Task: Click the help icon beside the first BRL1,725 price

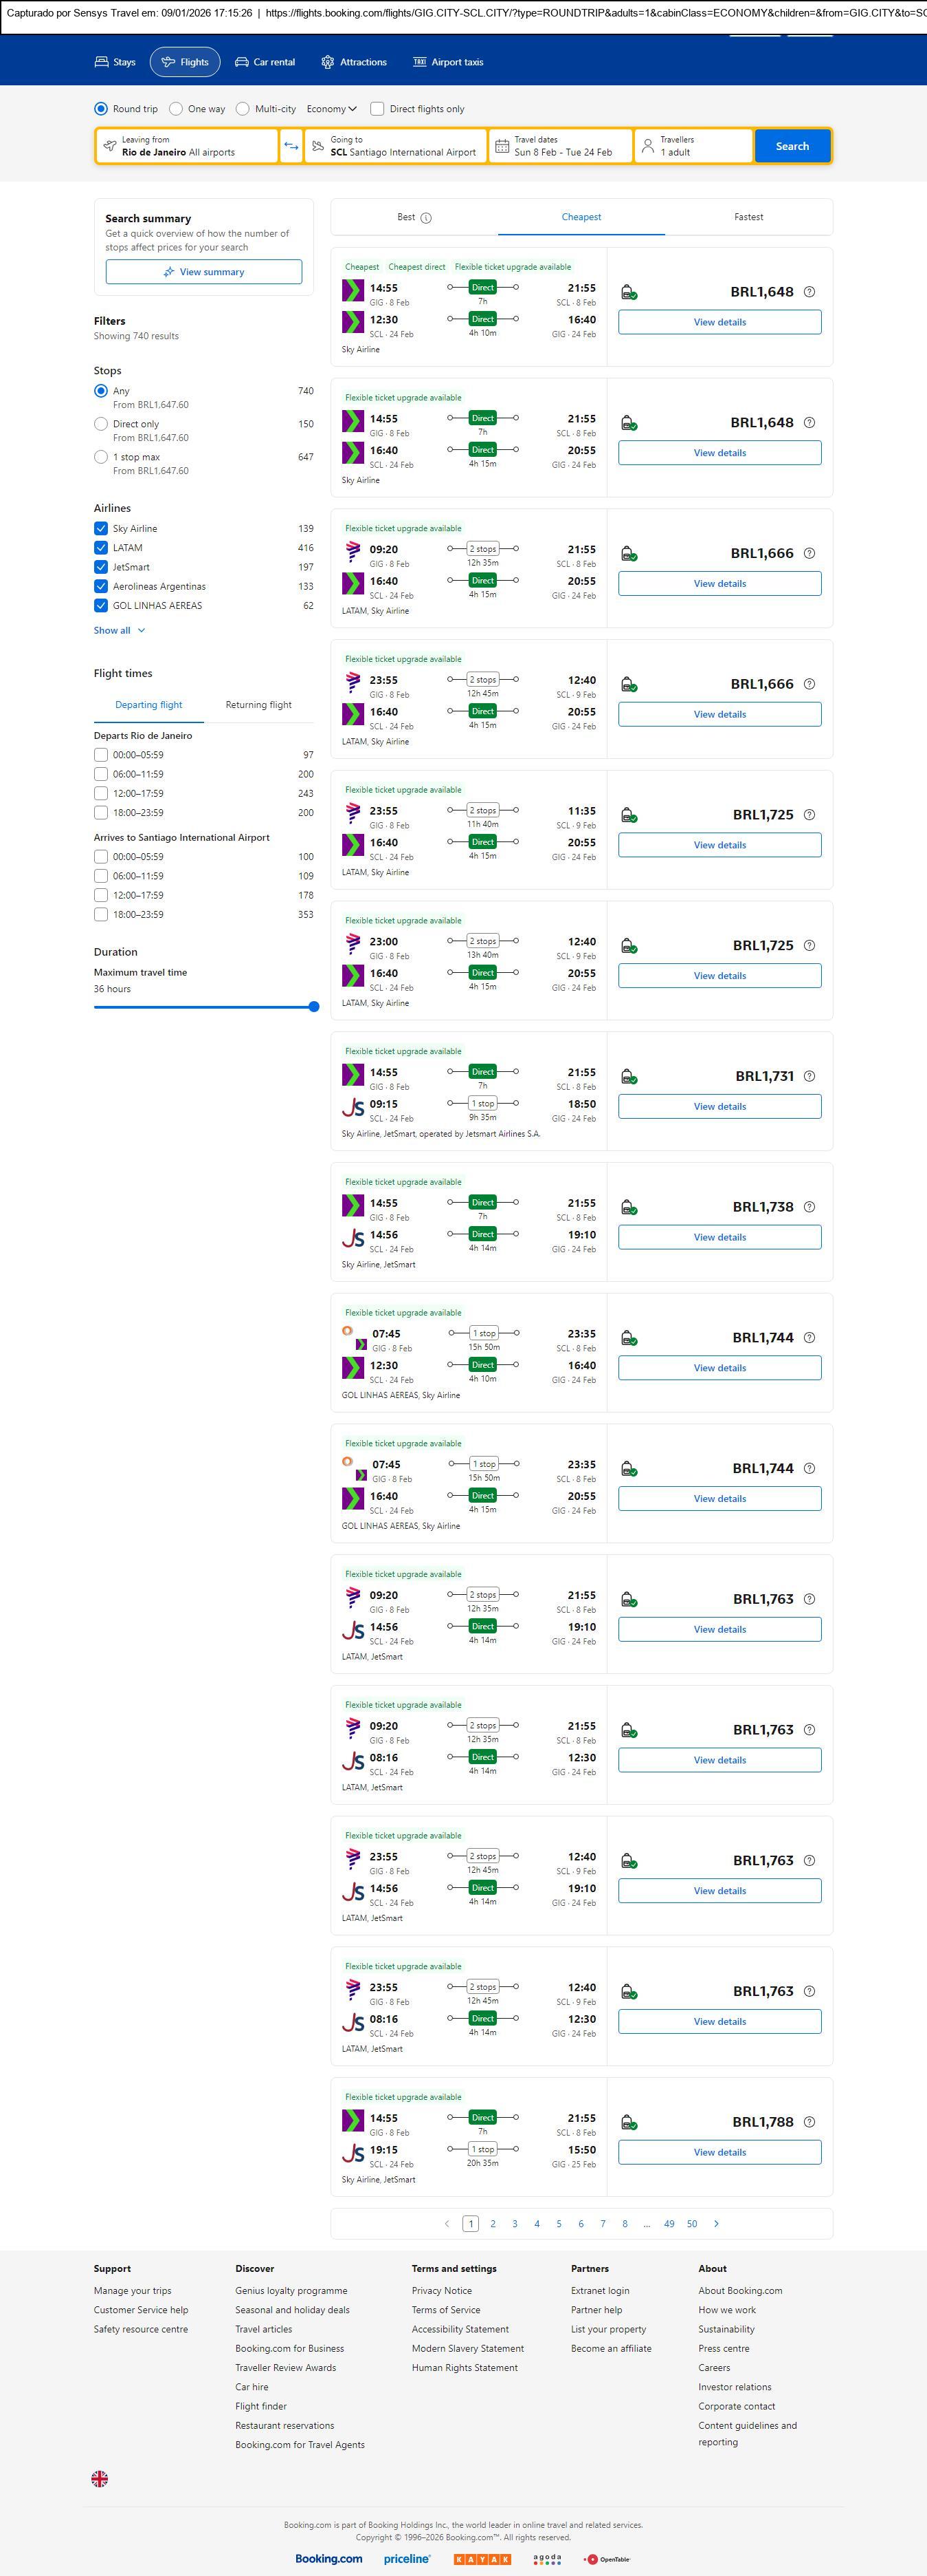Action: 809,815
